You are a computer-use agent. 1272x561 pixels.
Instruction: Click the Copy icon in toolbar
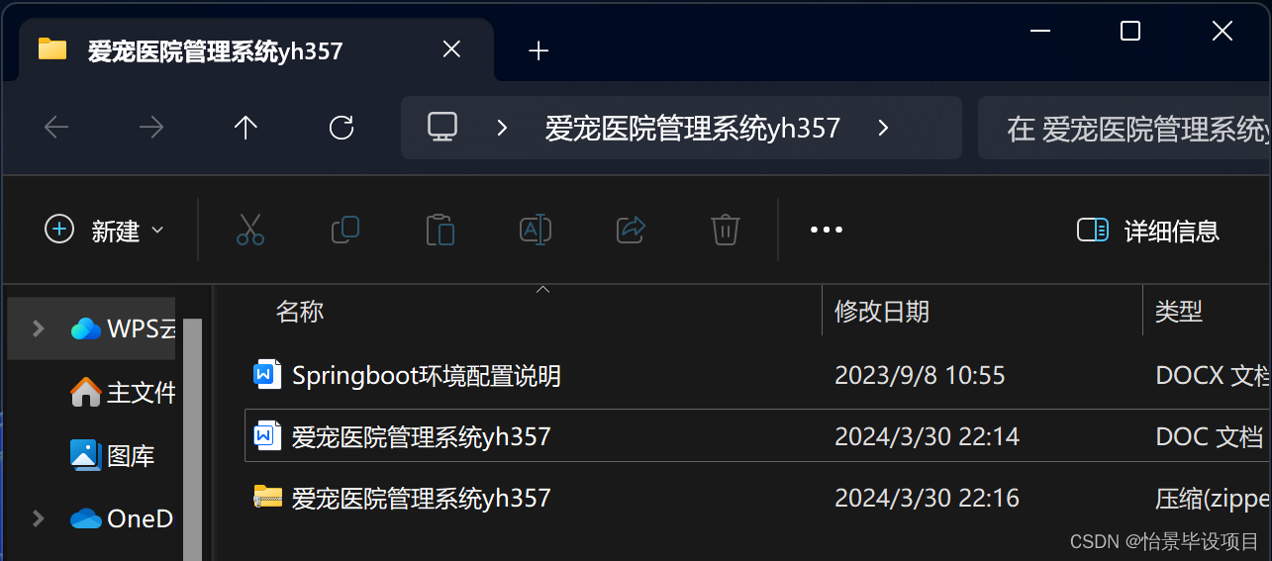(x=345, y=230)
